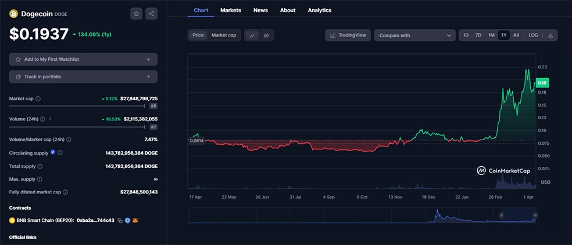Viewport: 572px width, 245px height.
Task: Open TradingView chart button
Action: [x=348, y=35]
